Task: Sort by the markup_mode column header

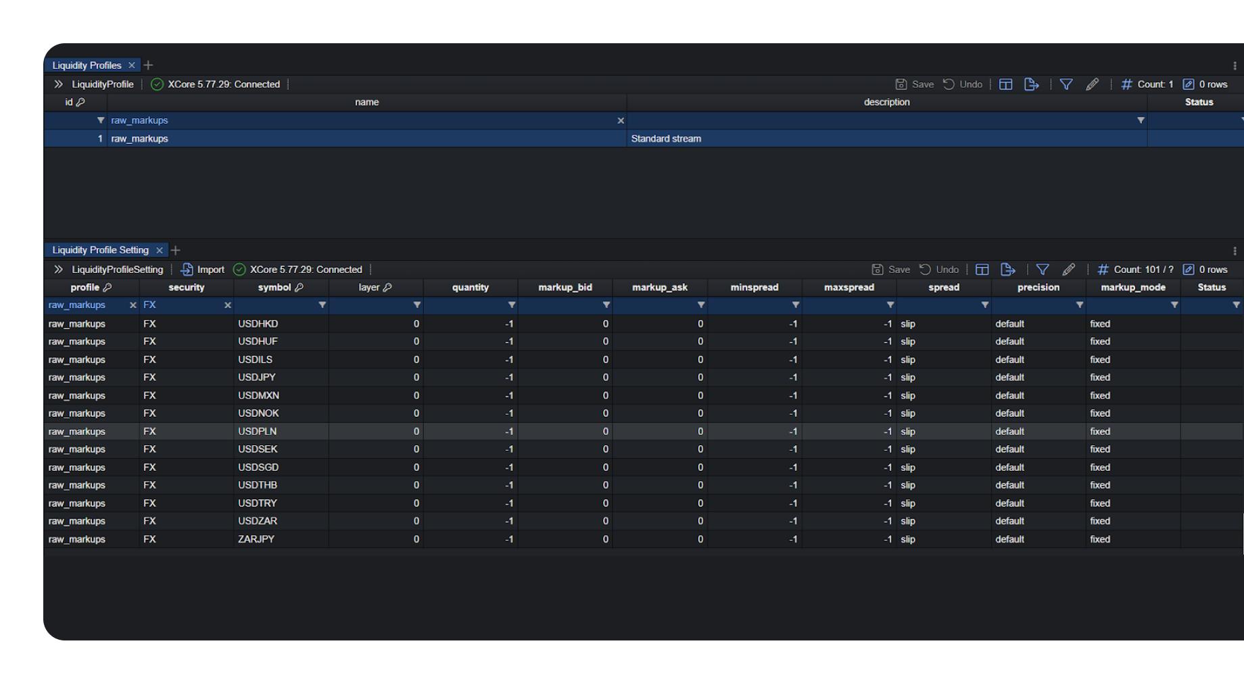Action: (1133, 287)
